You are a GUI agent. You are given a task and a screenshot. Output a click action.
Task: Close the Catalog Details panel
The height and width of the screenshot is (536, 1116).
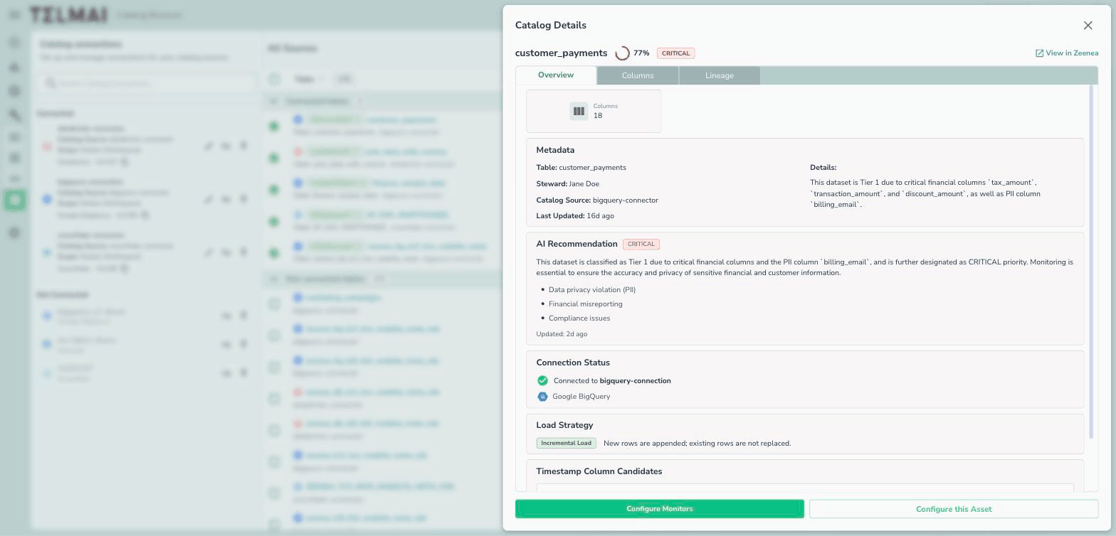point(1088,26)
